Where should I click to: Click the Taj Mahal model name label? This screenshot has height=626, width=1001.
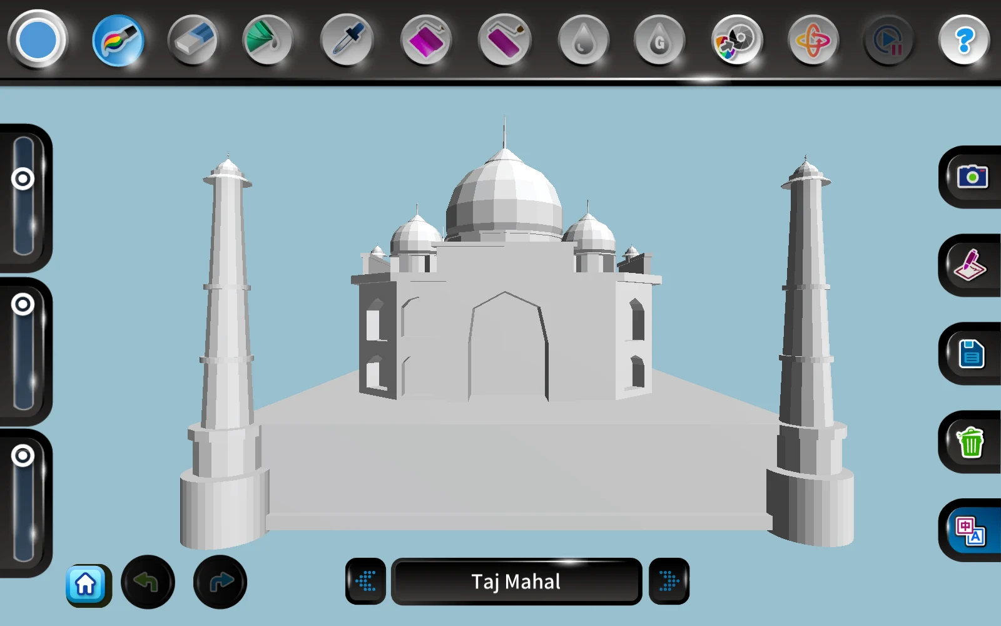click(516, 582)
